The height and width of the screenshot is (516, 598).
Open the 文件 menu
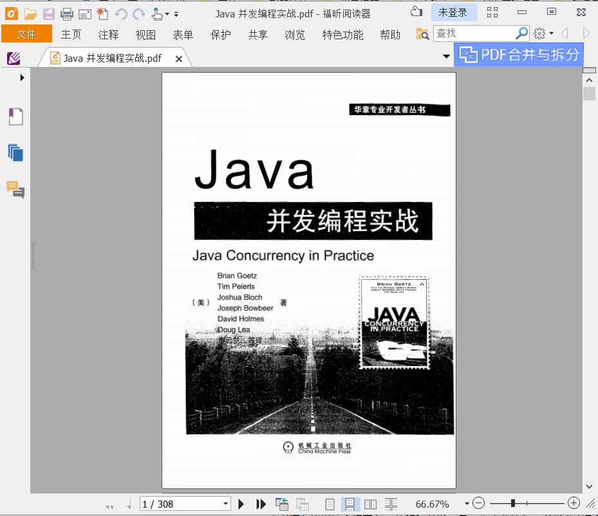tap(26, 34)
